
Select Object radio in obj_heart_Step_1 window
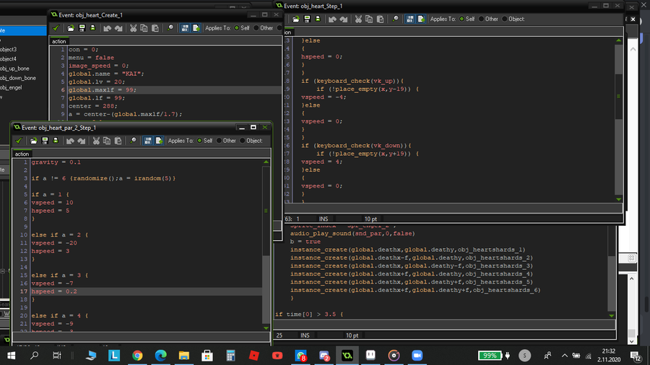point(505,19)
